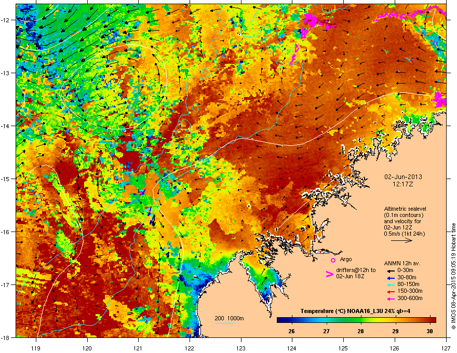Click the 27 color bar tick label

(x=327, y=331)
